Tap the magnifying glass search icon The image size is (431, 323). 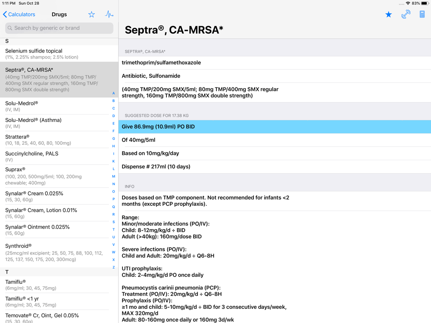10,28
